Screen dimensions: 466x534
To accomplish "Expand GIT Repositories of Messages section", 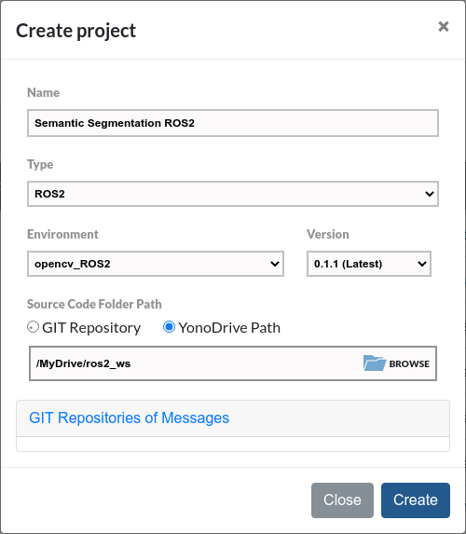I will [130, 418].
